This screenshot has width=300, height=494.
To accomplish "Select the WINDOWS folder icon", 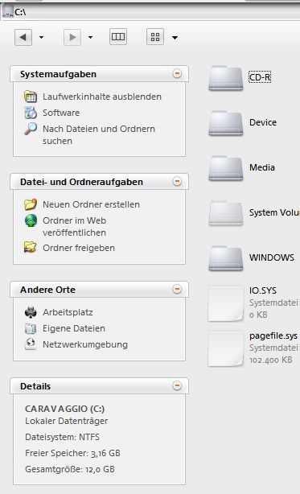I will click(x=225, y=258).
